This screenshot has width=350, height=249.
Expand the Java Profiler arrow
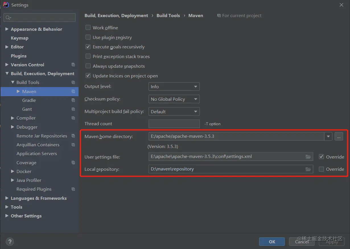(x=13, y=180)
